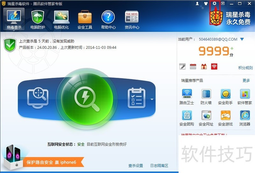Start quick scan with green lightning button
The width and height of the screenshot is (255, 173).
[x=87, y=99]
